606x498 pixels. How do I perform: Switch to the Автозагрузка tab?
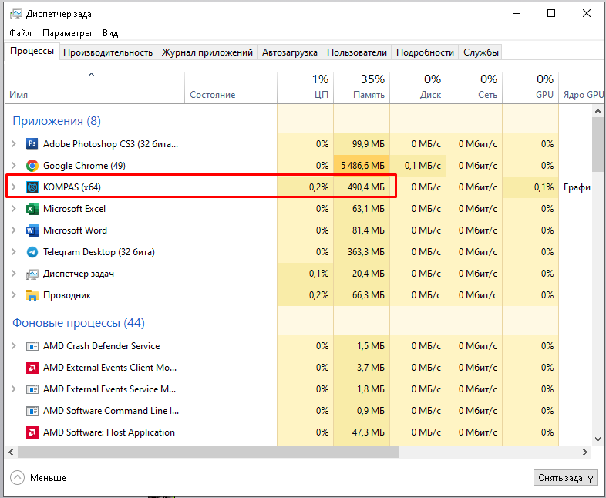click(x=289, y=52)
